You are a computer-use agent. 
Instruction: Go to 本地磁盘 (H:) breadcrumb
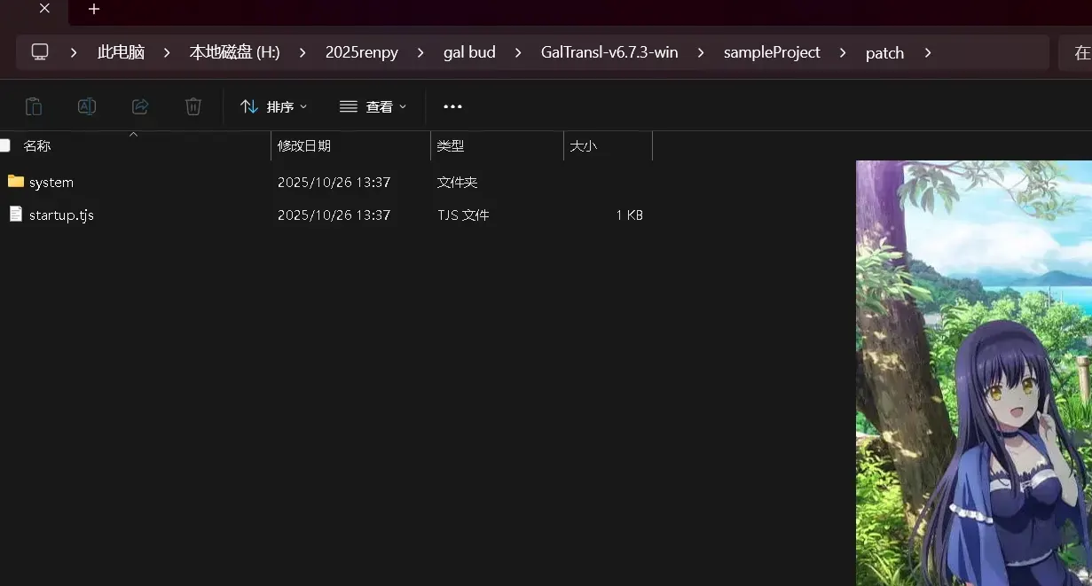click(234, 52)
